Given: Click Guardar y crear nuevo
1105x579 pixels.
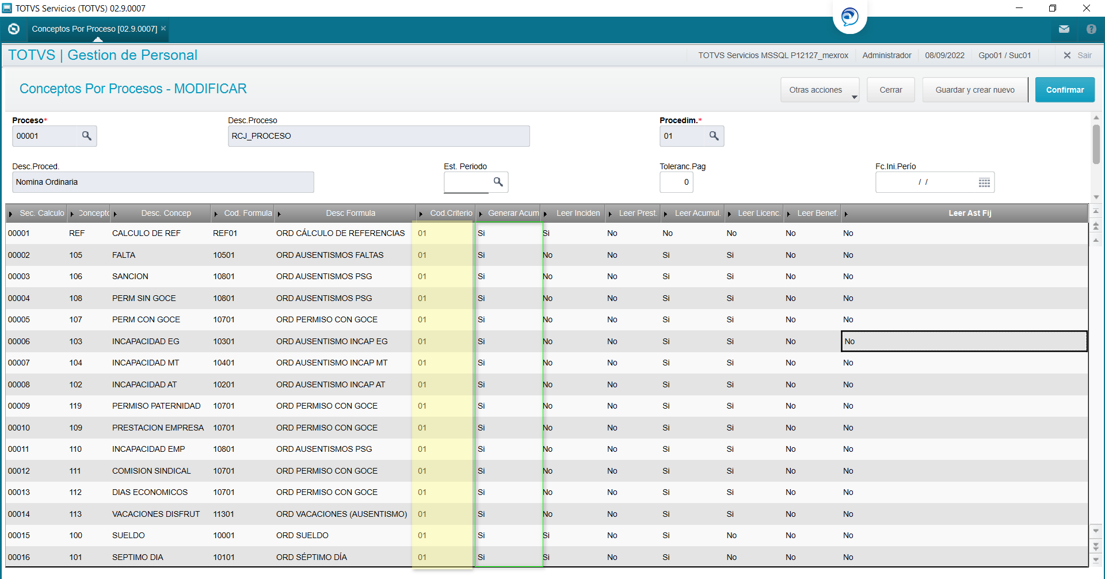Looking at the screenshot, I should click(974, 90).
